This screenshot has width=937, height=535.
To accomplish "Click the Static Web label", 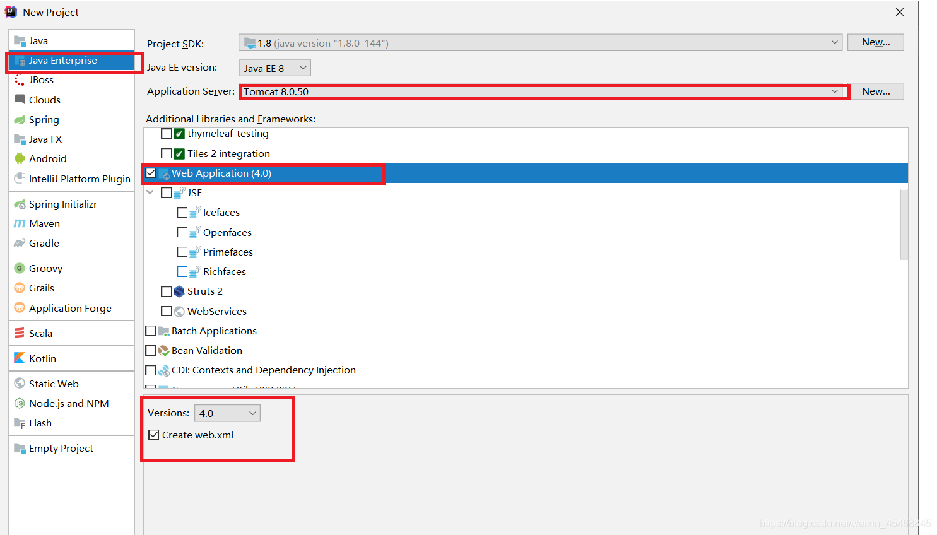I will point(54,384).
